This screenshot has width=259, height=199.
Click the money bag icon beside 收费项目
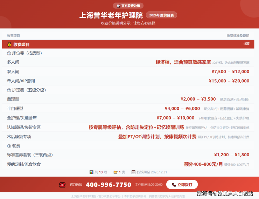click(x=9, y=44)
